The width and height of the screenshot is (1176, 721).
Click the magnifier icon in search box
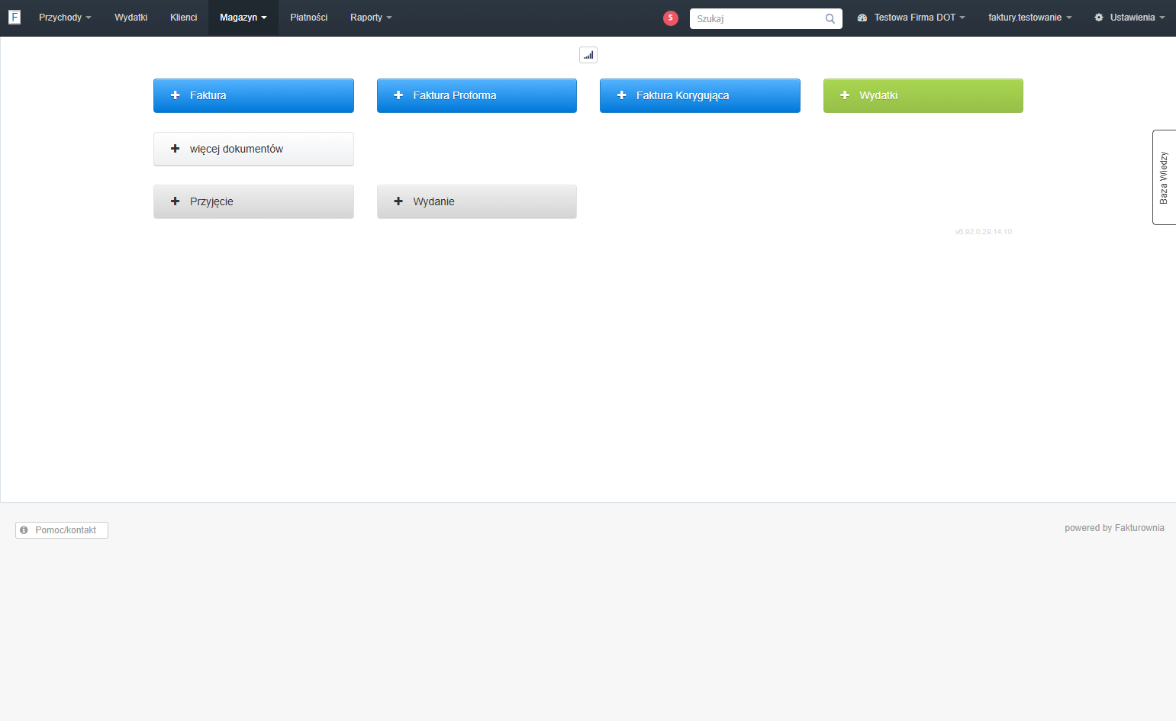(x=830, y=19)
